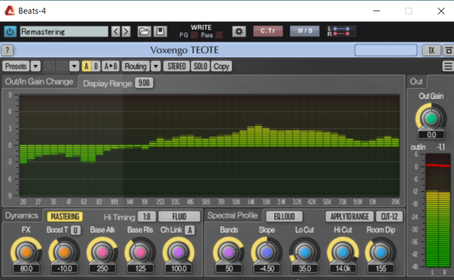Click the APPLY TO RANGE button

click(x=350, y=216)
